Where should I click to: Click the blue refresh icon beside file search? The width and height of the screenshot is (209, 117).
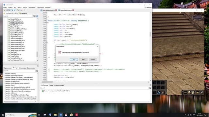[x=37, y=16]
